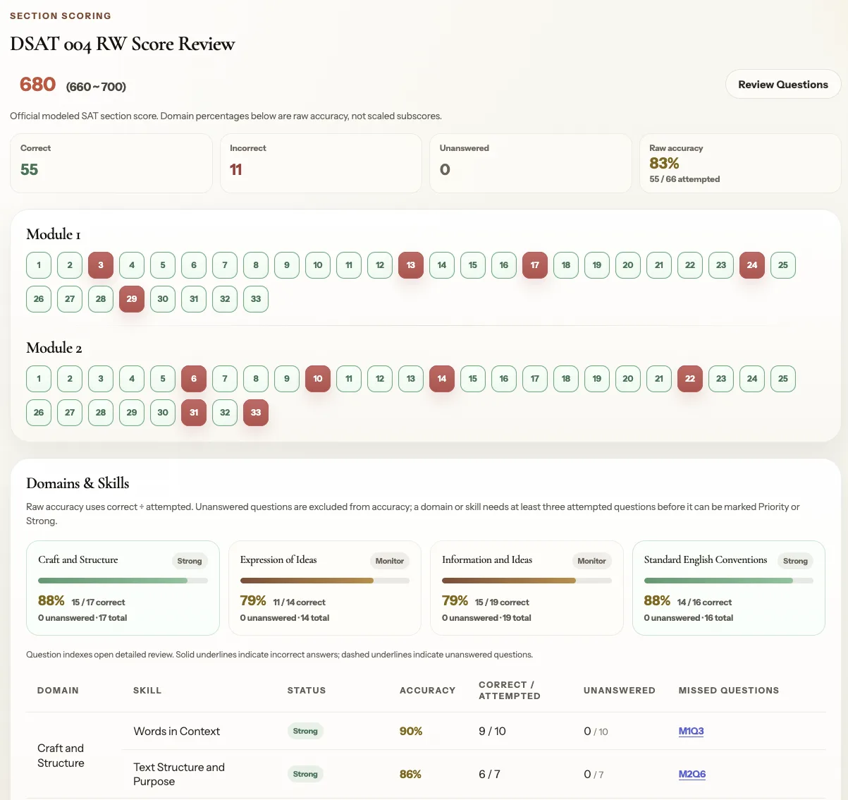848x800 pixels.
Task: Open Module 1 question 1
Action: click(39, 265)
